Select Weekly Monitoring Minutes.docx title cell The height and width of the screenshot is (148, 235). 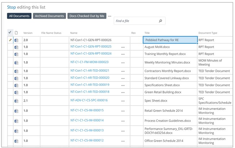(170, 63)
